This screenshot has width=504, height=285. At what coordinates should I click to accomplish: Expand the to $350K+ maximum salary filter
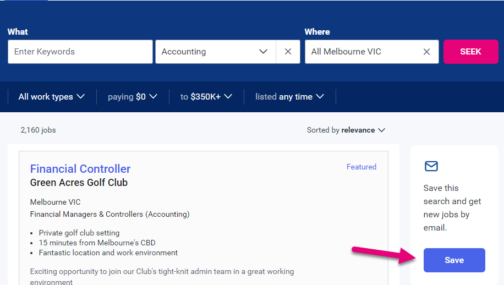[206, 97]
